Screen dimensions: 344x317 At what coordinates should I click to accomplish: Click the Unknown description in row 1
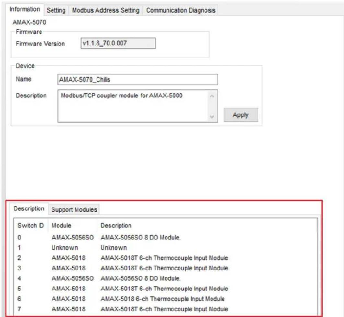click(x=114, y=248)
